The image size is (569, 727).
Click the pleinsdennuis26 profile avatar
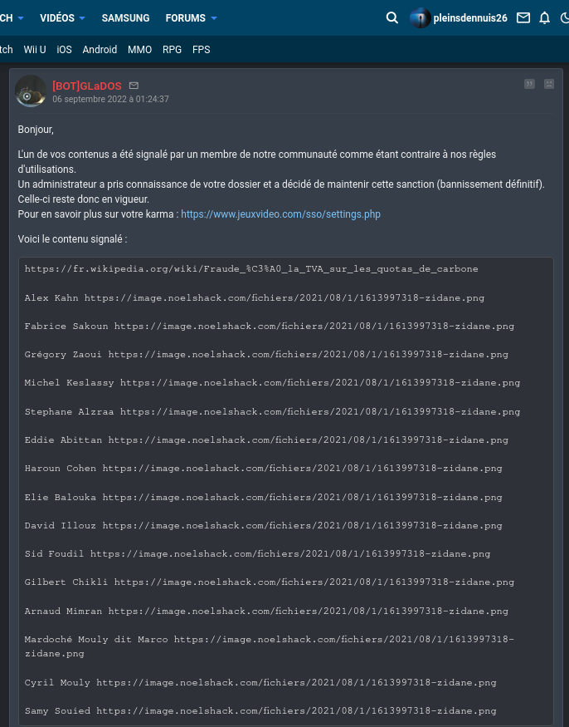[420, 18]
